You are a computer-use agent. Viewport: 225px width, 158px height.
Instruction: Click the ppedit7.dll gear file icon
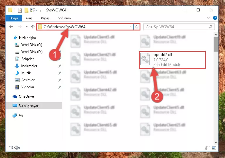(145, 59)
